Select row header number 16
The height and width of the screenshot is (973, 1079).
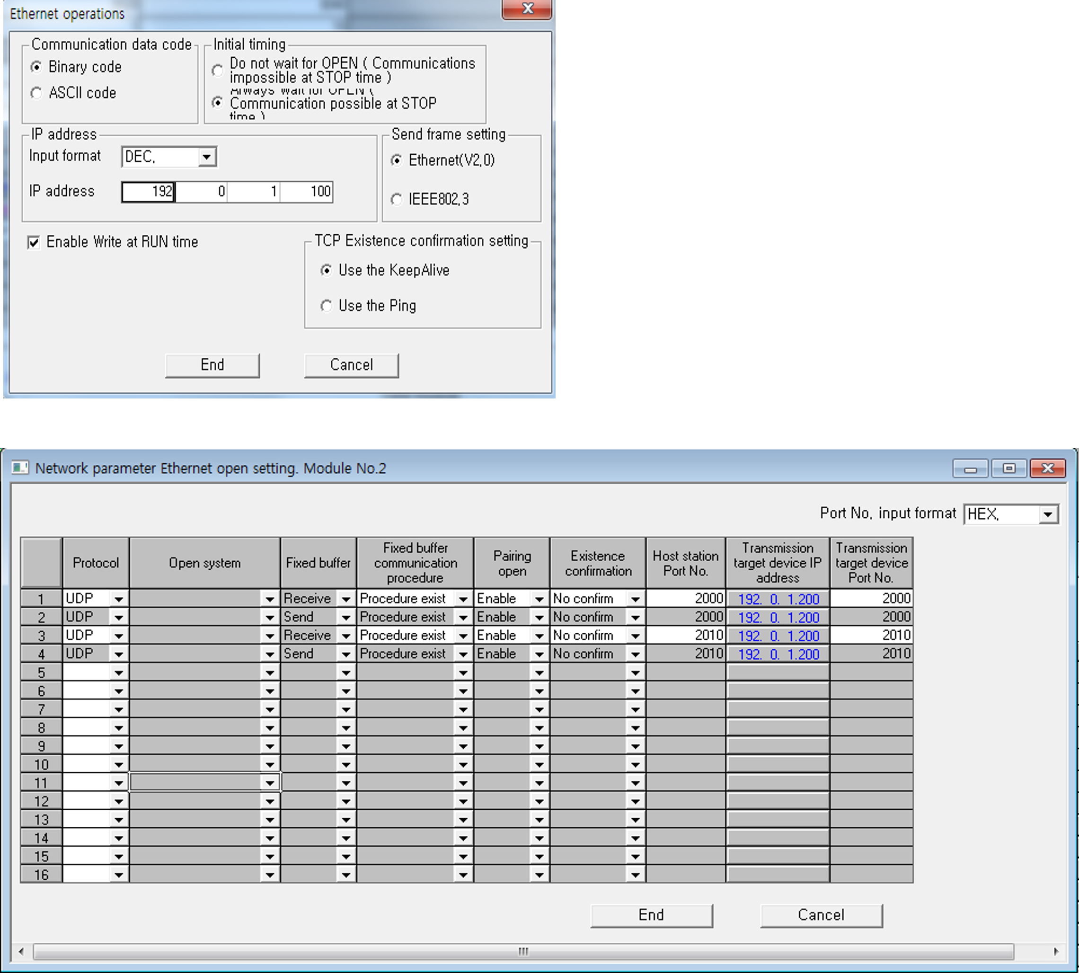41,875
